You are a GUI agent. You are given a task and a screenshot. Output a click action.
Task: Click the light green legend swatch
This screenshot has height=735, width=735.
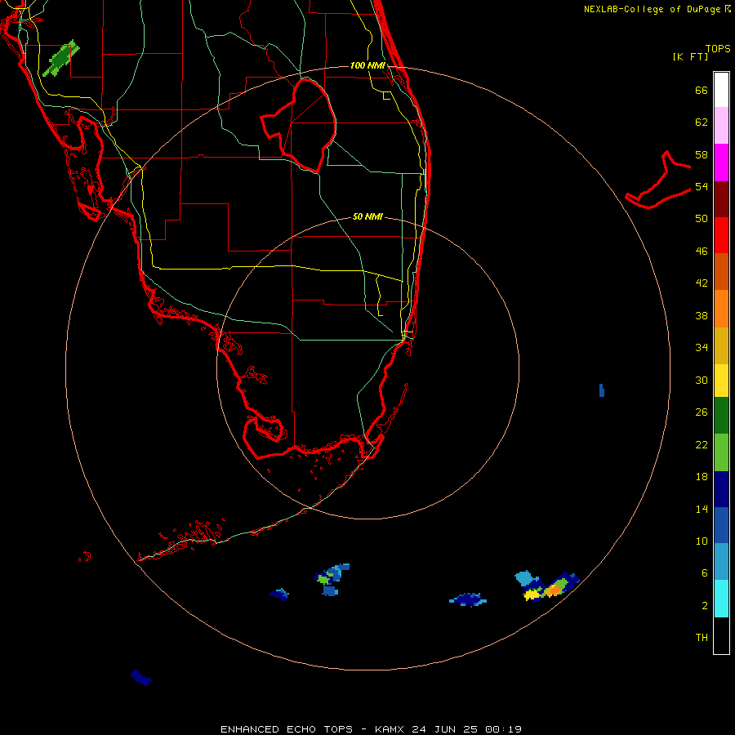click(721, 452)
